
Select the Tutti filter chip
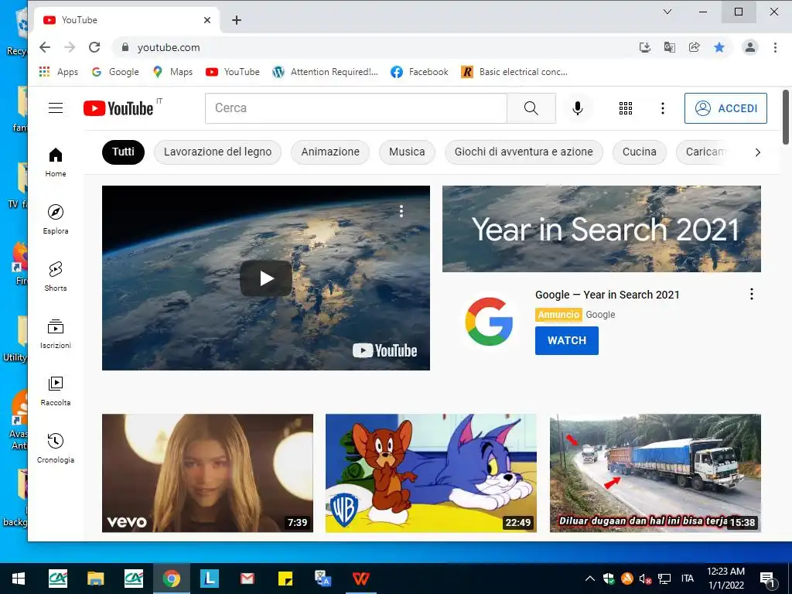tap(123, 152)
